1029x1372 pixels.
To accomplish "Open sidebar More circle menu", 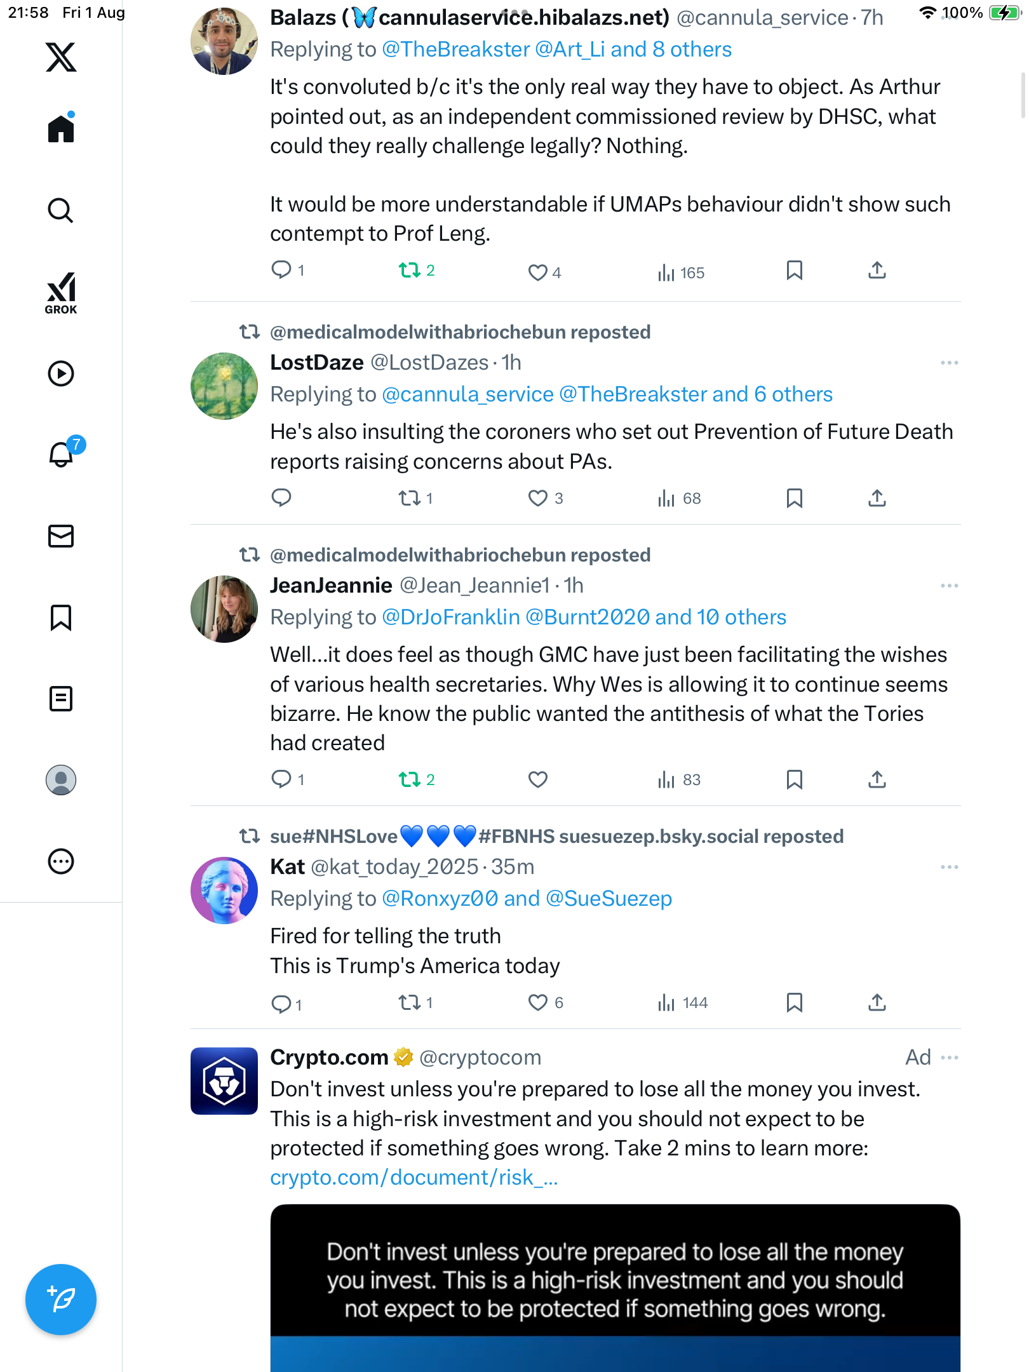I will click(61, 861).
